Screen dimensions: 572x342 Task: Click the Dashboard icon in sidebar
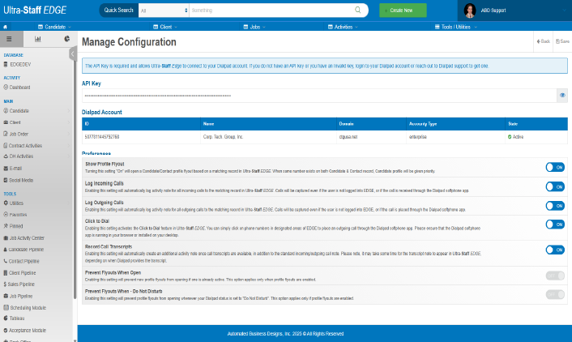6,88
